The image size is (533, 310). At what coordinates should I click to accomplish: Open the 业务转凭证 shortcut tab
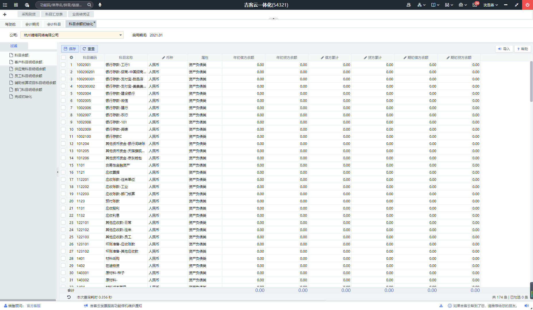point(81,14)
